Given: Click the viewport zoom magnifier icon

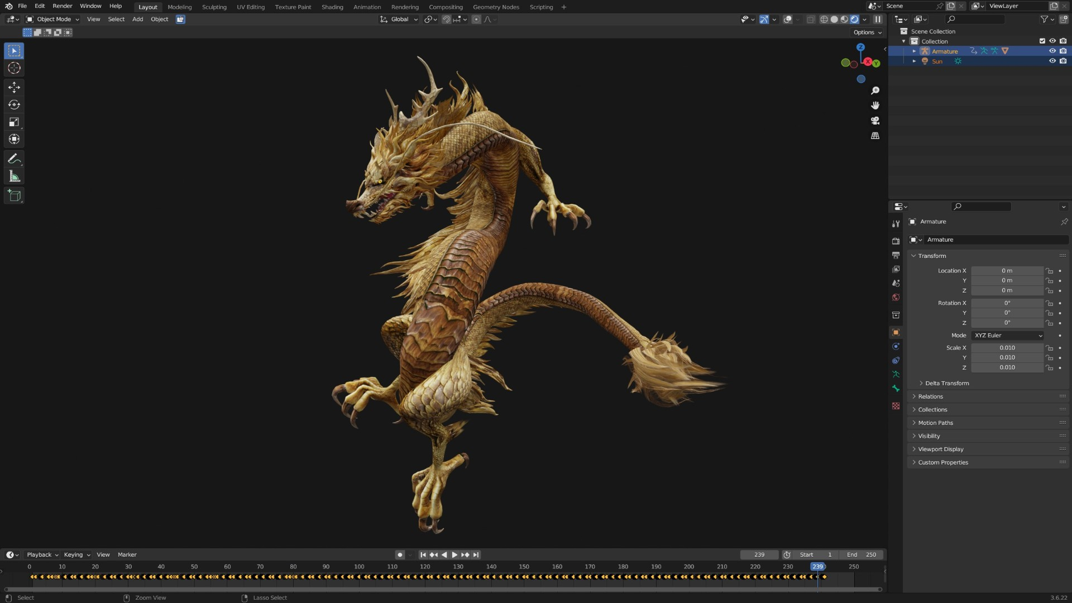Looking at the screenshot, I should [875, 90].
